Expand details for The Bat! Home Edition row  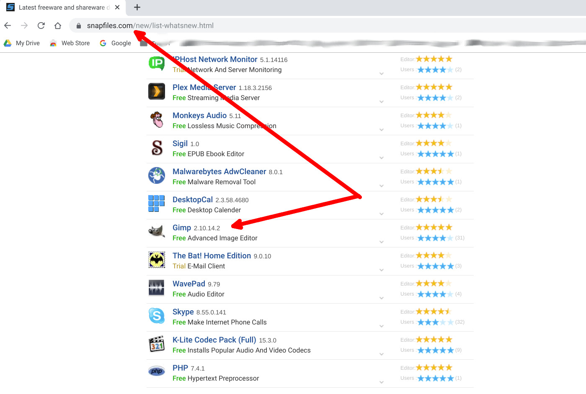[x=382, y=270]
